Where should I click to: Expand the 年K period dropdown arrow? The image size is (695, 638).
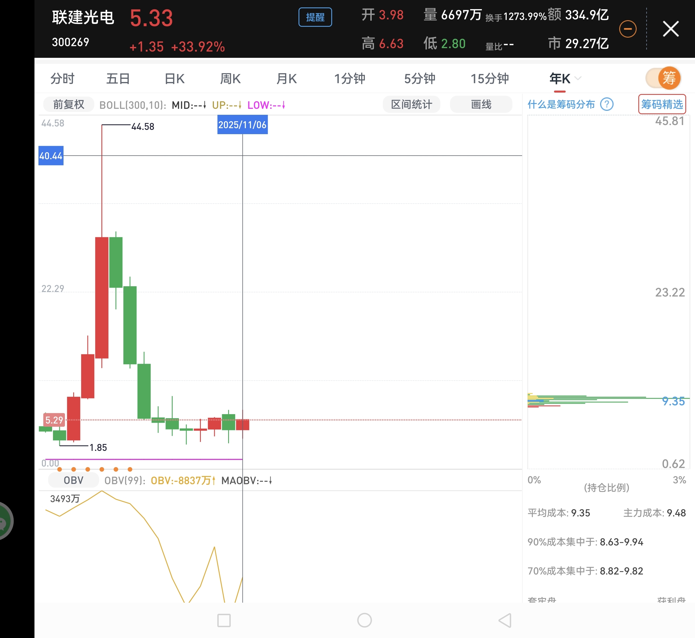point(578,78)
